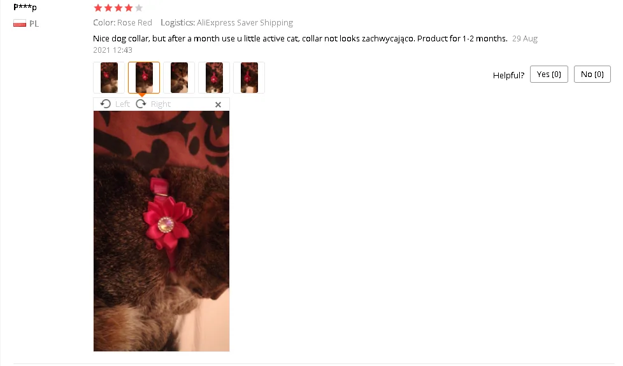Screen dimensions: 623x366
Task: Click the rotate right arrow icon
Action: tap(141, 104)
